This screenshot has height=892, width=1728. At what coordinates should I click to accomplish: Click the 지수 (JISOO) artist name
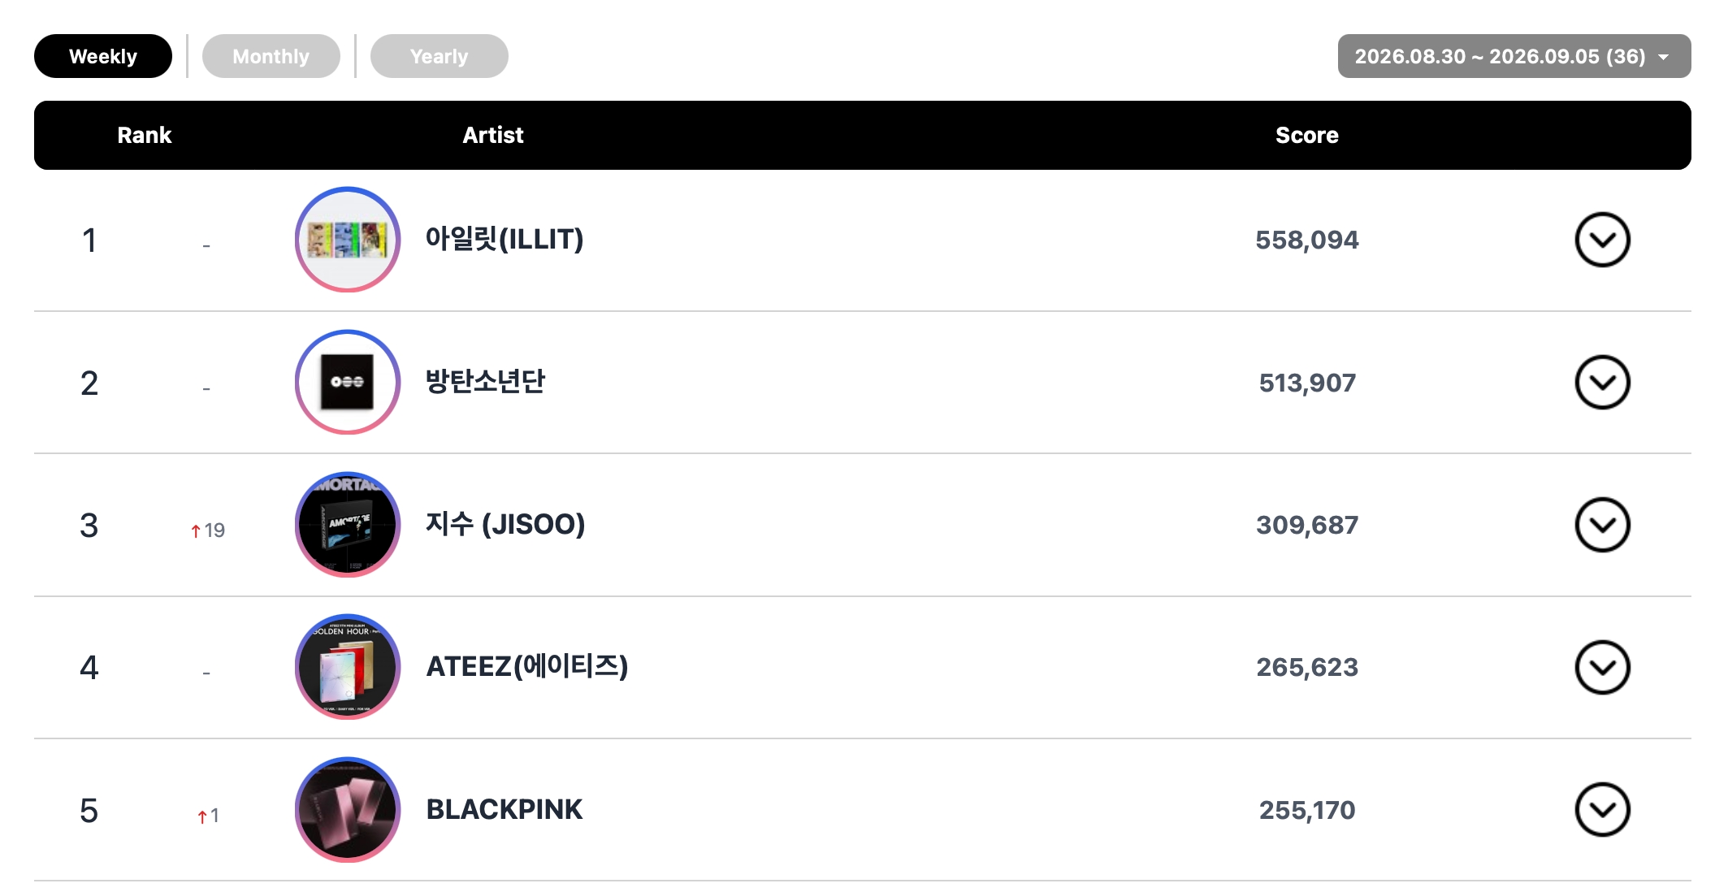[x=505, y=524]
